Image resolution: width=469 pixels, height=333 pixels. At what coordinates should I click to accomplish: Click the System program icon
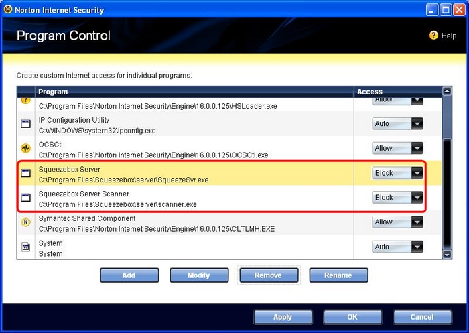point(26,247)
